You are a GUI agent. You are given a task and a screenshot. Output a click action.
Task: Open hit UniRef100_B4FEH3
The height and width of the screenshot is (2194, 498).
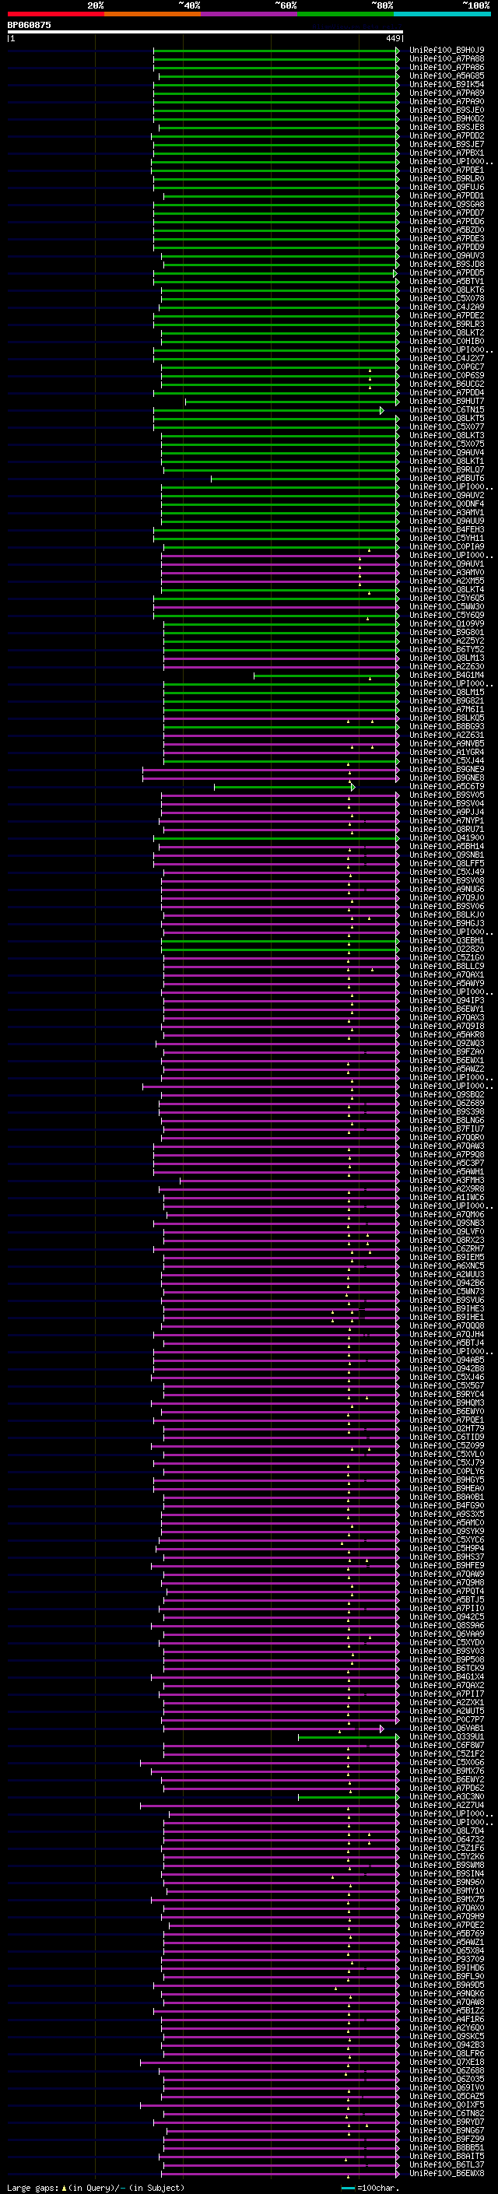(x=447, y=530)
